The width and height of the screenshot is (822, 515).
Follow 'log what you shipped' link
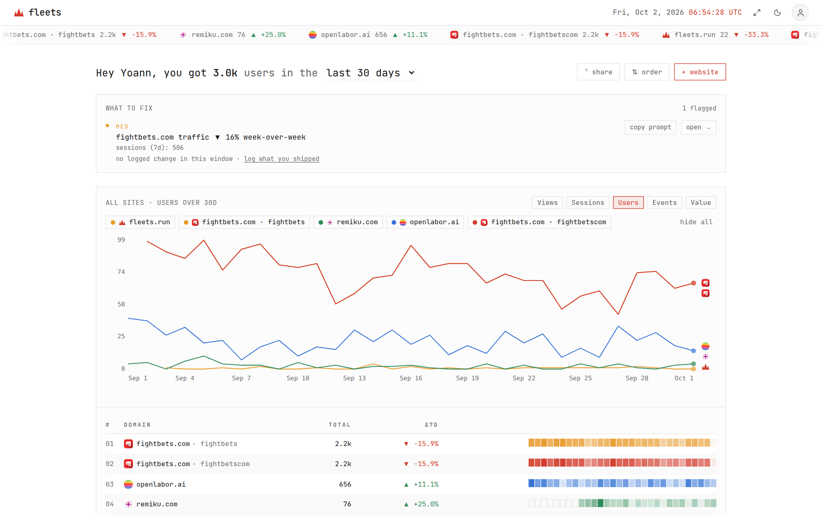(x=282, y=159)
